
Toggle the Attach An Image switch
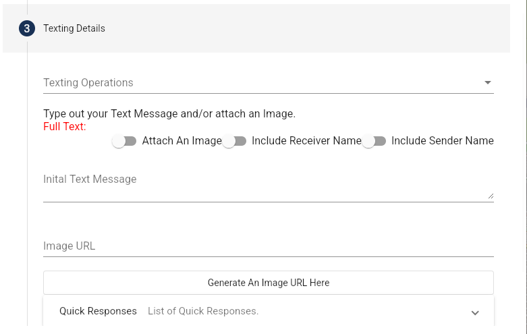pyautogui.click(x=124, y=141)
